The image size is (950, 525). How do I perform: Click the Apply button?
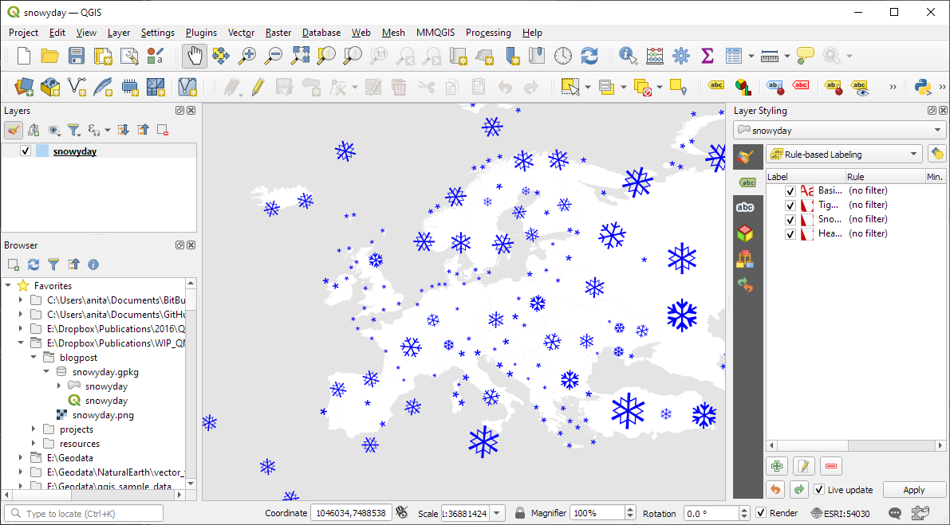914,490
